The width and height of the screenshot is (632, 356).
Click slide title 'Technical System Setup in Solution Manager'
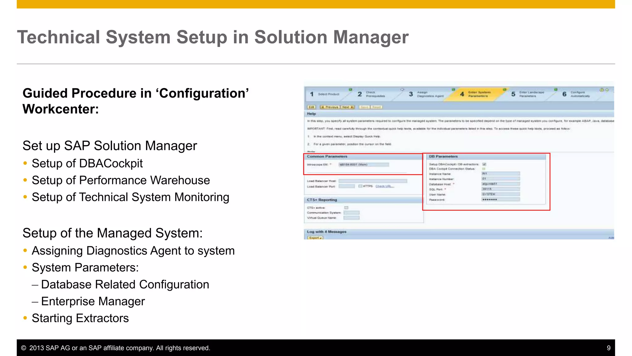tap(213, 37)
